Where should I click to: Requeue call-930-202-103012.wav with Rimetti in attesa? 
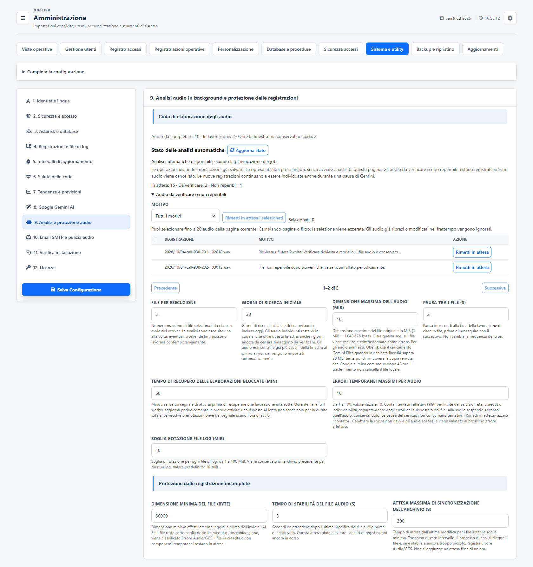tap(472, 267)
